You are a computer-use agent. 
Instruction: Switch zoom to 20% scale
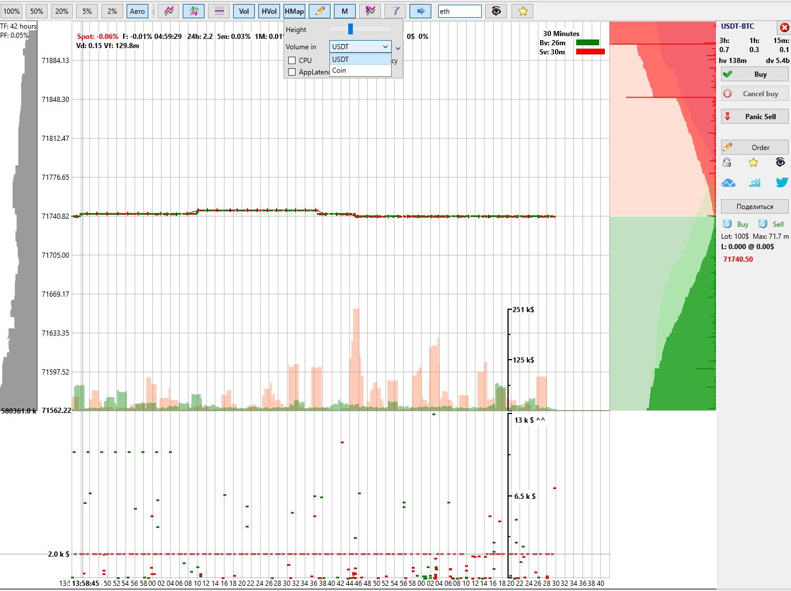[62, 11]
